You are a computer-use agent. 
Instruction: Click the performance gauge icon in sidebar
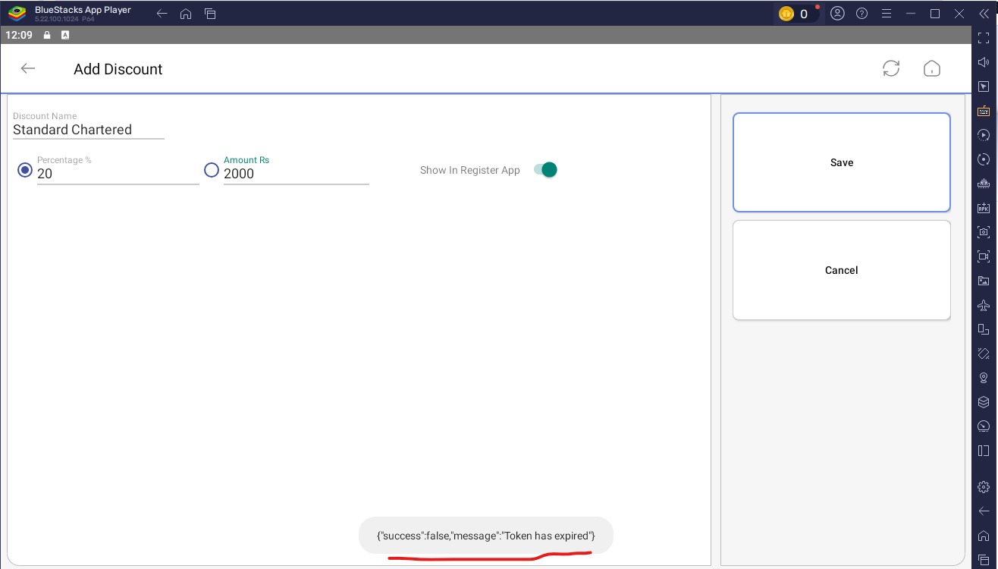click(984, 426)
